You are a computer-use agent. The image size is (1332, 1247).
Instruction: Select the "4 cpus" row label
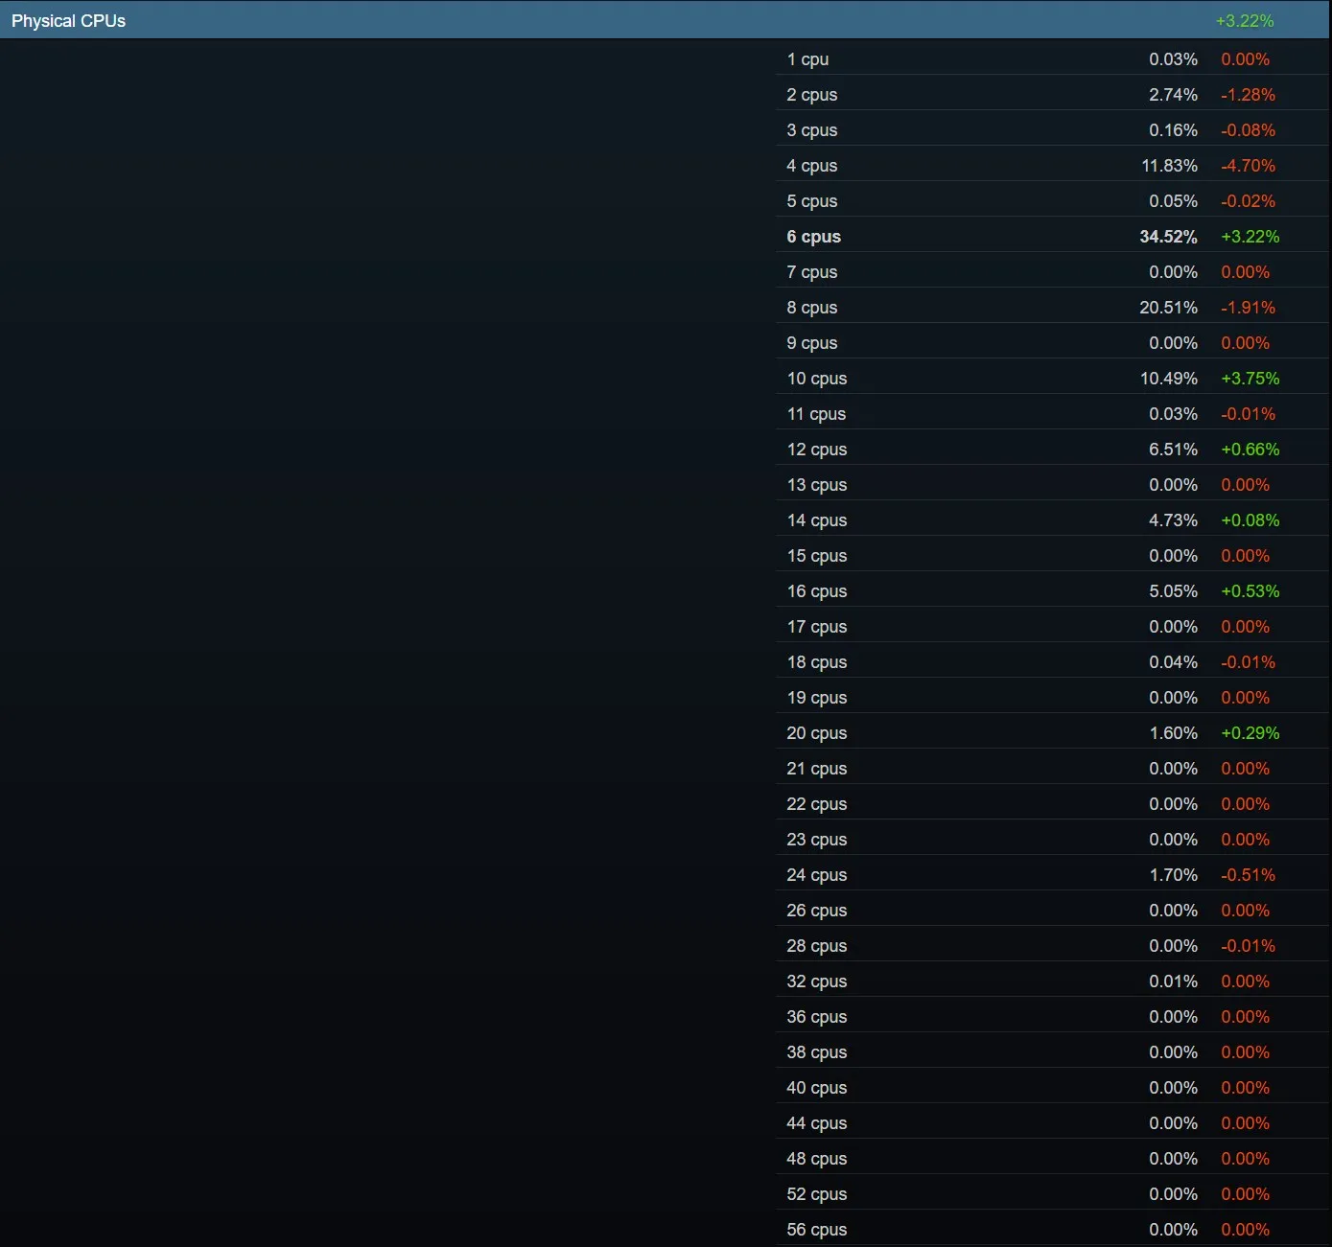pos(812,166)
